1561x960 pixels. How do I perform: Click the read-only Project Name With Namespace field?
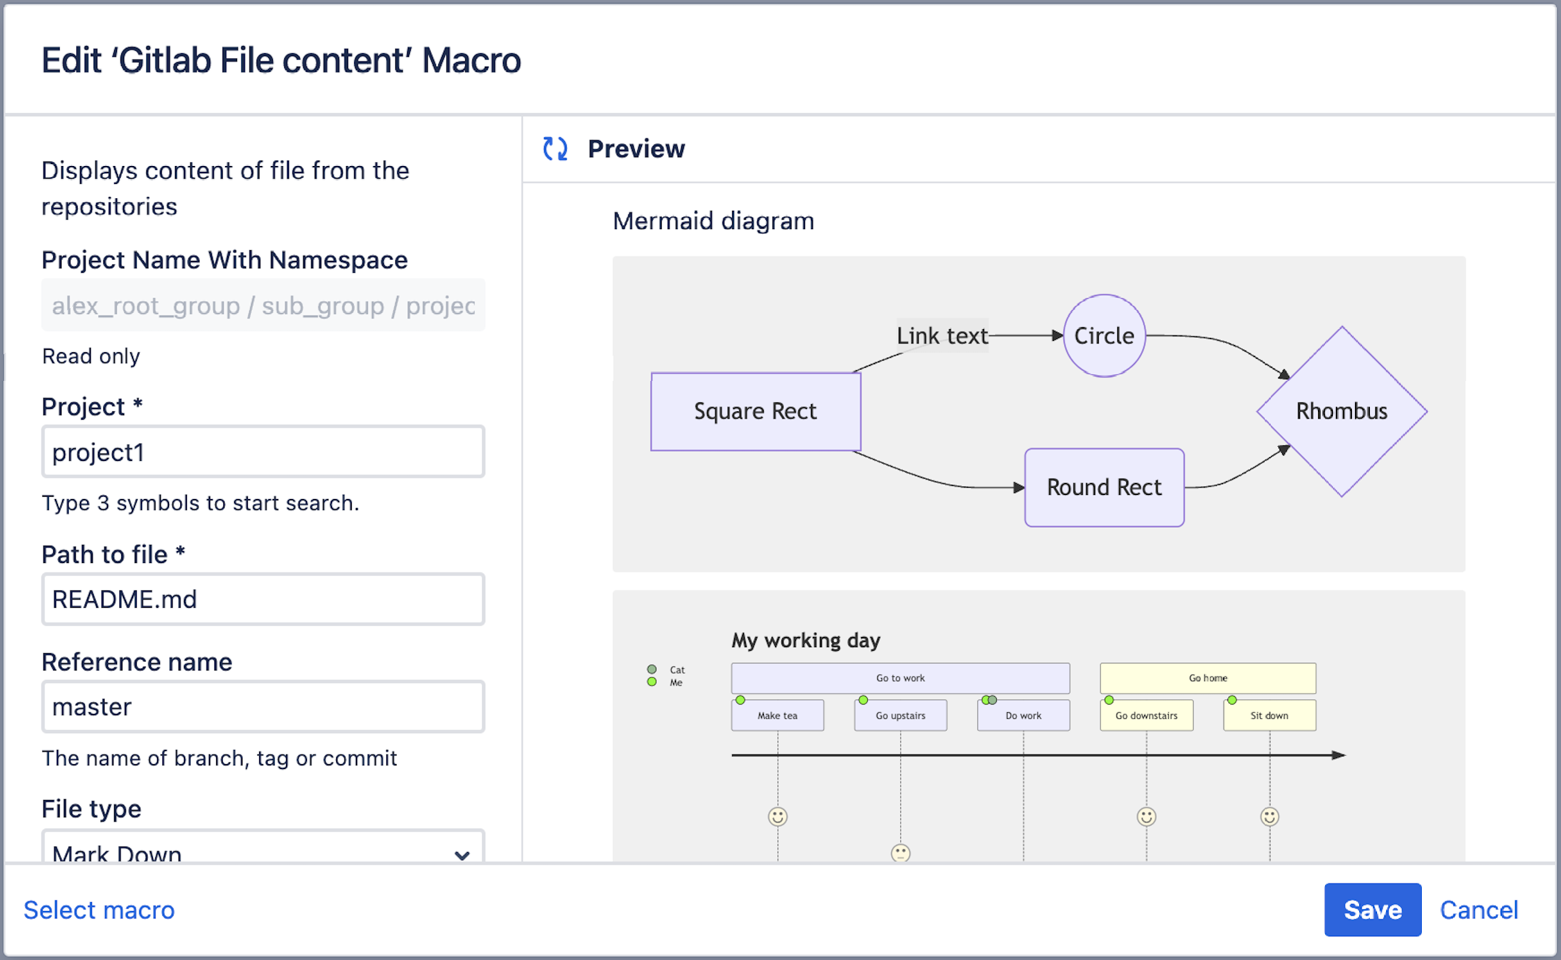point(263,306)
